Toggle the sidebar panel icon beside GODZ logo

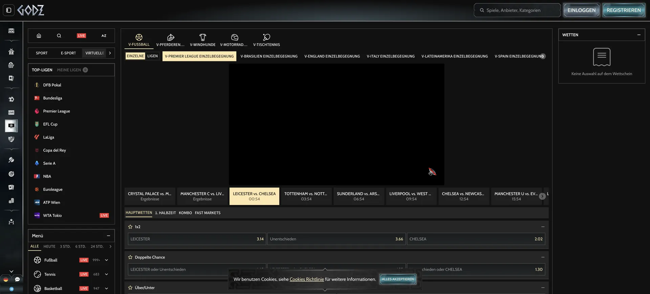(9, 10)
